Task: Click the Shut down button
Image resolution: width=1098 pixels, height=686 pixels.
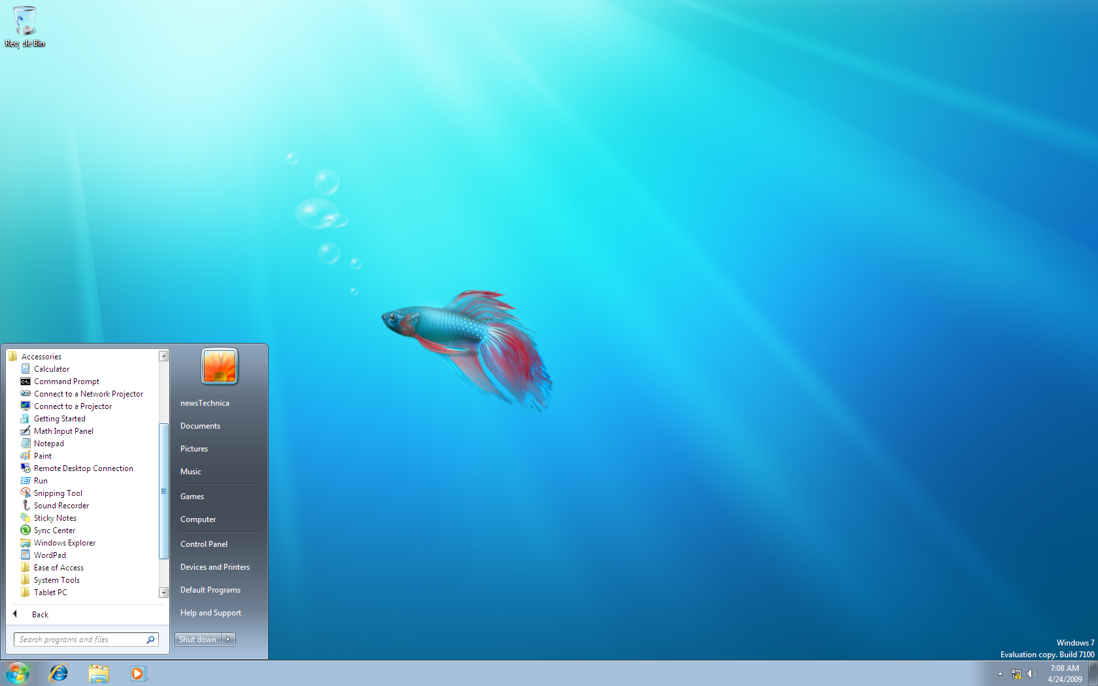Action: [197, 639]
